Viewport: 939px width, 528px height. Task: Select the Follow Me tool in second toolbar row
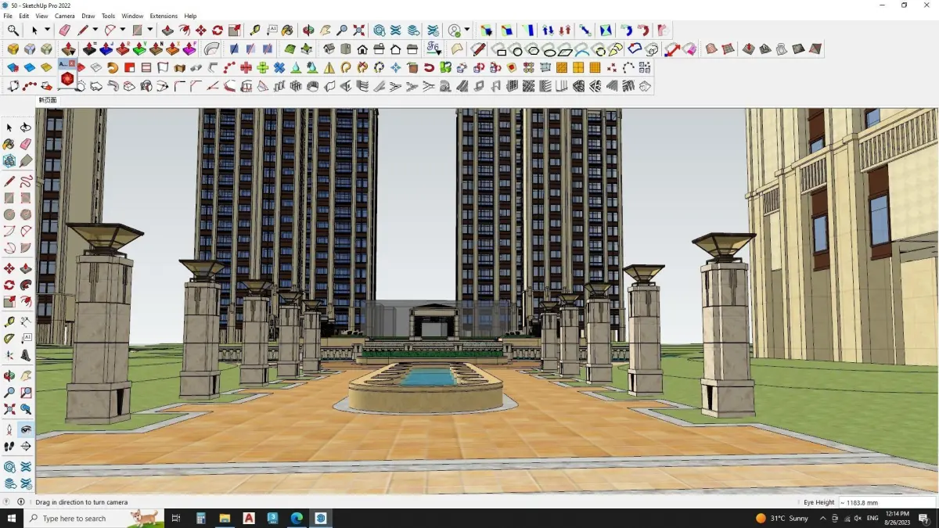[x=211, y=48]
